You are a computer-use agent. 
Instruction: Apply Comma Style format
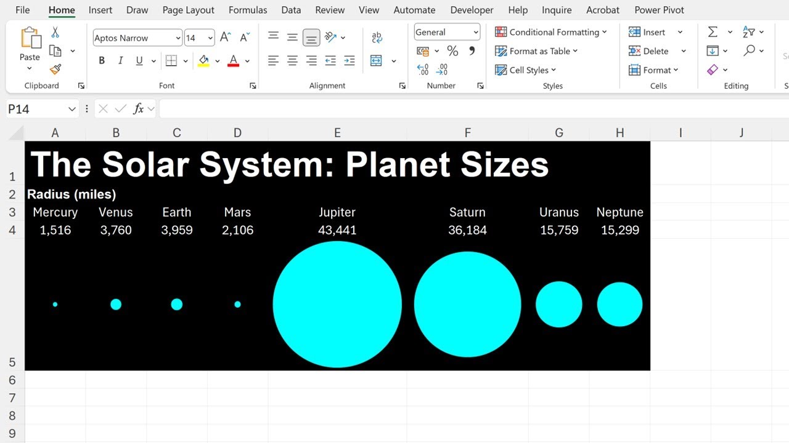click(x=472, y=51)
